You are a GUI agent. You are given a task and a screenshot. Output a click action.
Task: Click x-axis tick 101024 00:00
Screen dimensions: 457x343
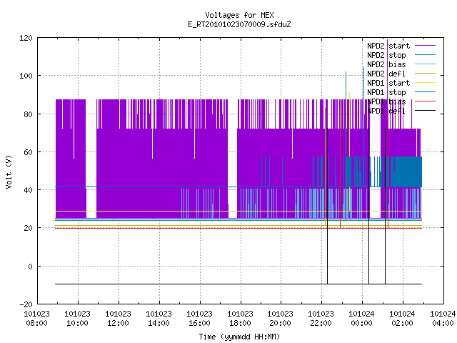(x=362, y=319)
